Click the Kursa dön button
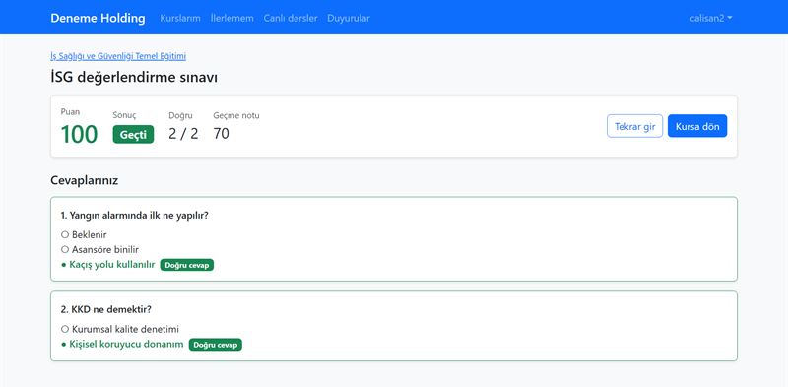Image resolution: width=788 pixels, height=387 pixels. pos(697,126)
